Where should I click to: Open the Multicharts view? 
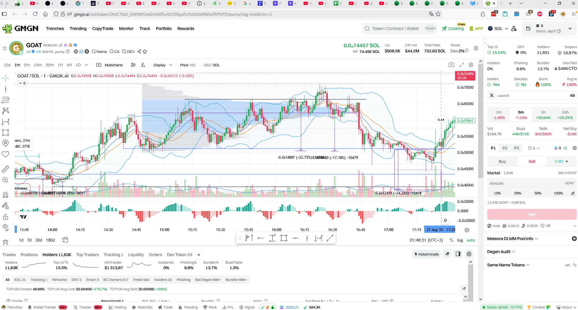[x=110, y=65]
